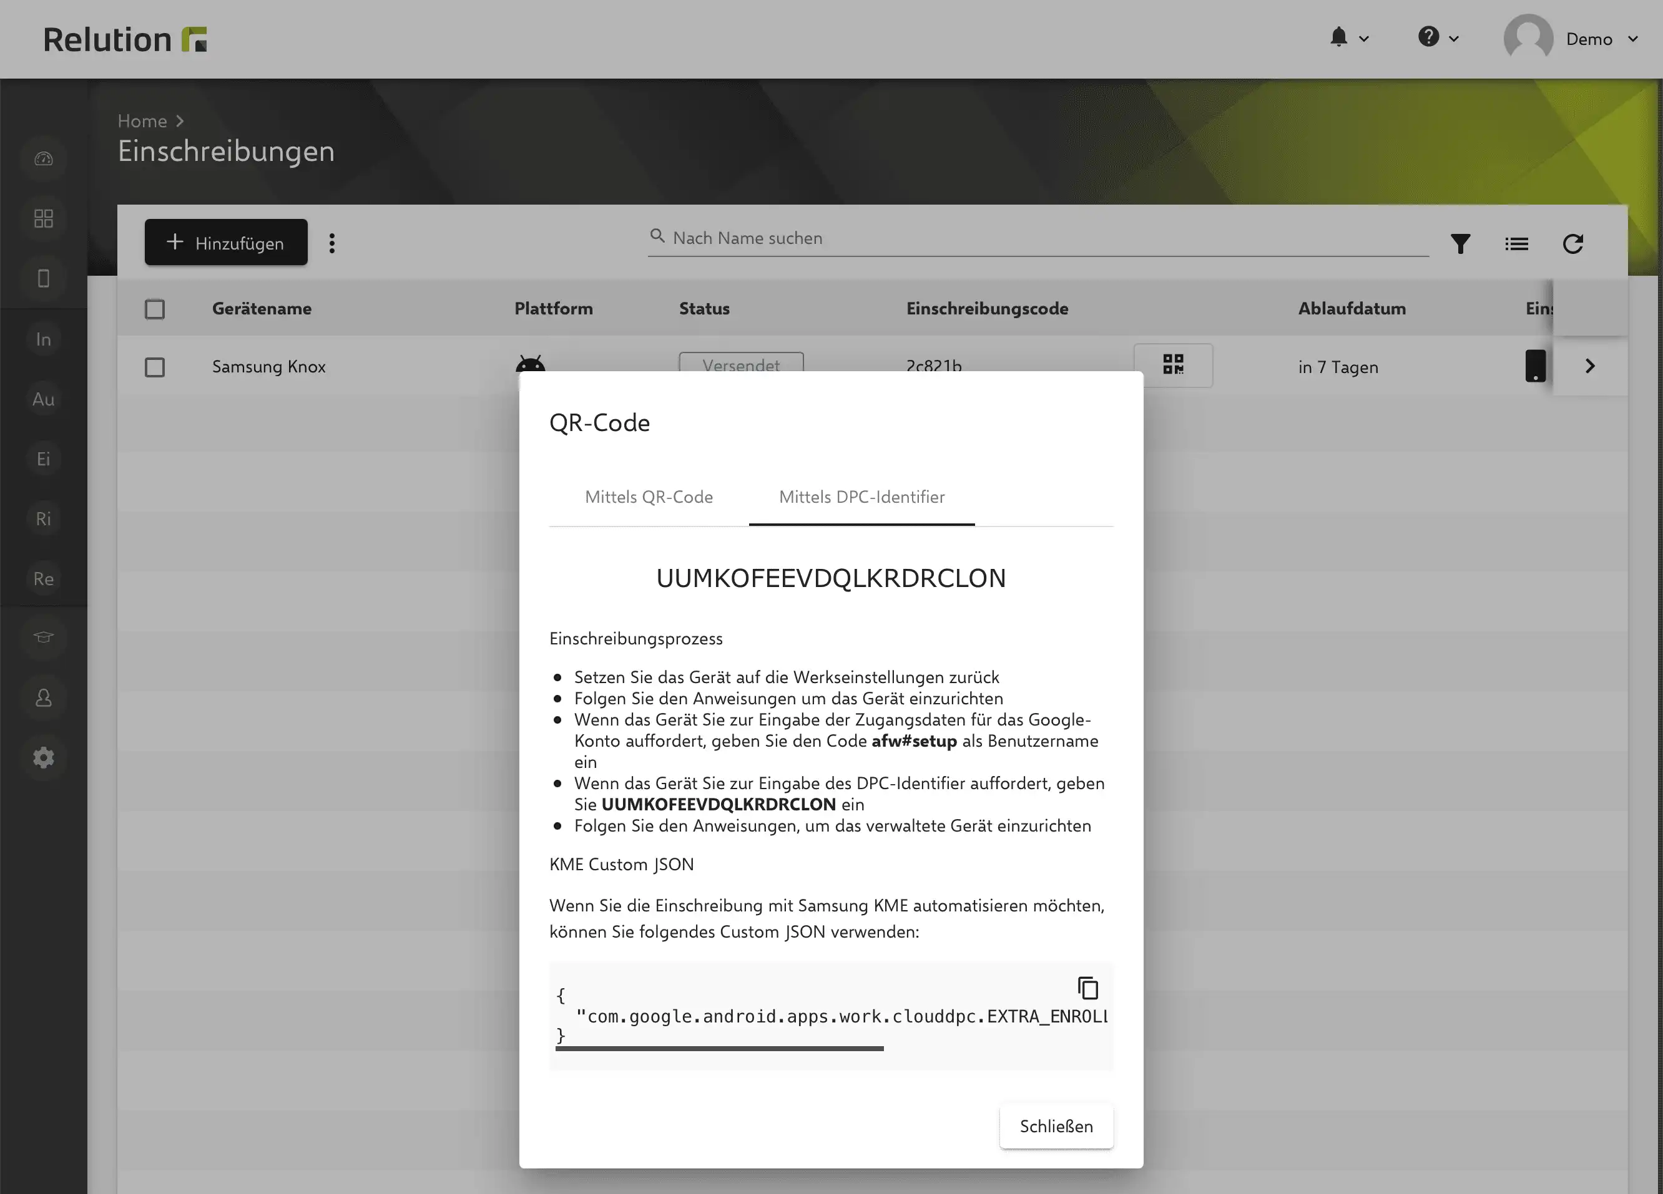Toggle the Samsung Knox row checkbox
The height and width of the screenshot is (1194, 1663).
click(x=155, y=367)
